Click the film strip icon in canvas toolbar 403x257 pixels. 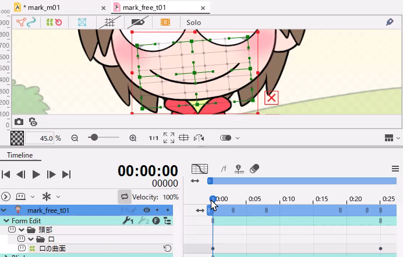165,22
